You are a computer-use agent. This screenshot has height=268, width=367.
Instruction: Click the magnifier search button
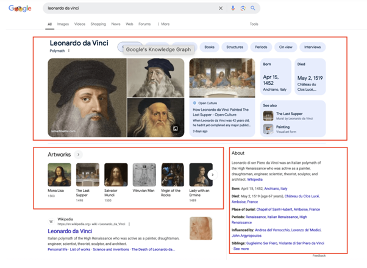coord(253,9)
